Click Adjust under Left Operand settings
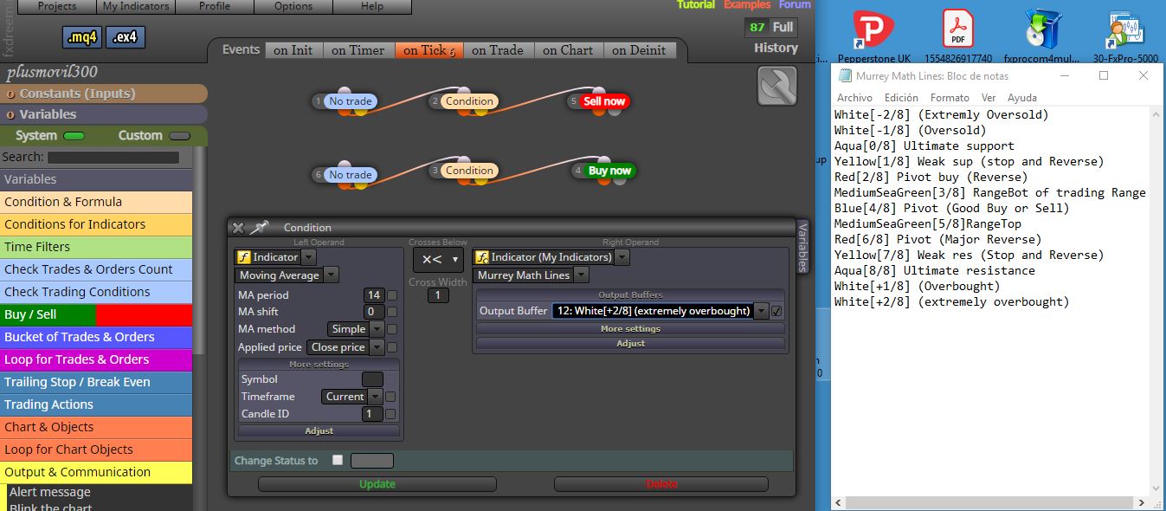Viewport: 1166px width, 511px height. tap(319, 430)
